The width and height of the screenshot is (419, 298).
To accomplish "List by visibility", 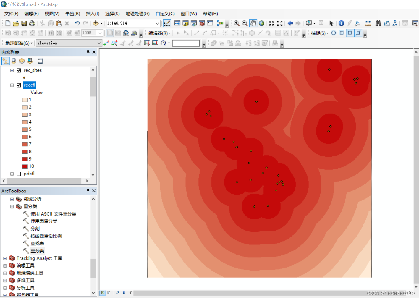I will (x=22, y=61).
